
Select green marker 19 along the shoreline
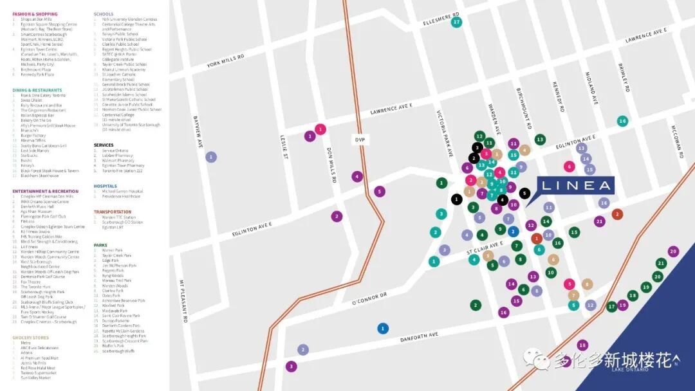click(646, 287)
